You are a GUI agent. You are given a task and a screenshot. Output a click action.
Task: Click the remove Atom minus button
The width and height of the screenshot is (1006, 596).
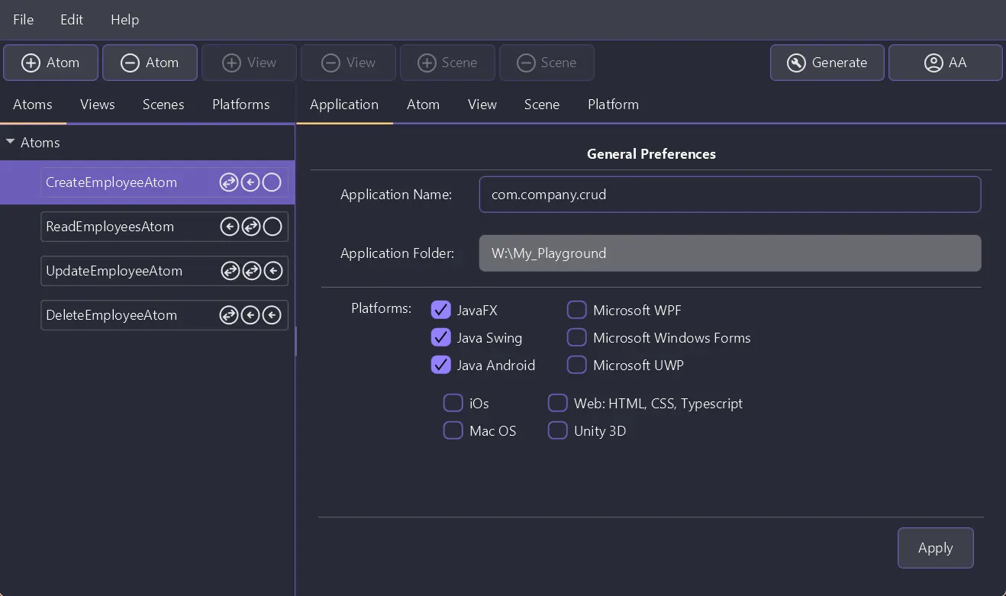[x=150, y=63]
